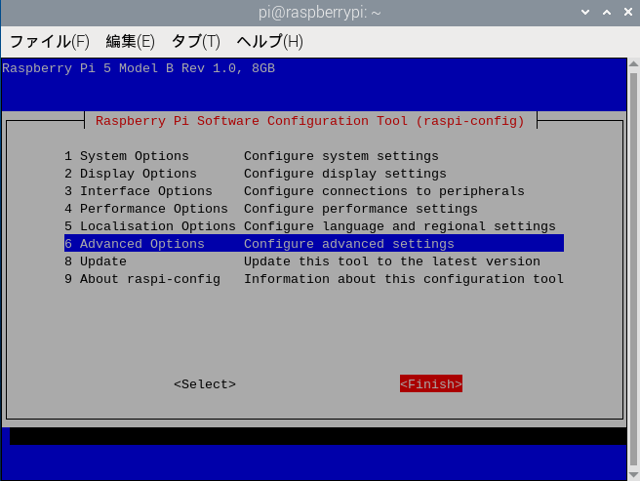Select 1 System Options entry
Screen dimensions: 640x481
(314, 156)
